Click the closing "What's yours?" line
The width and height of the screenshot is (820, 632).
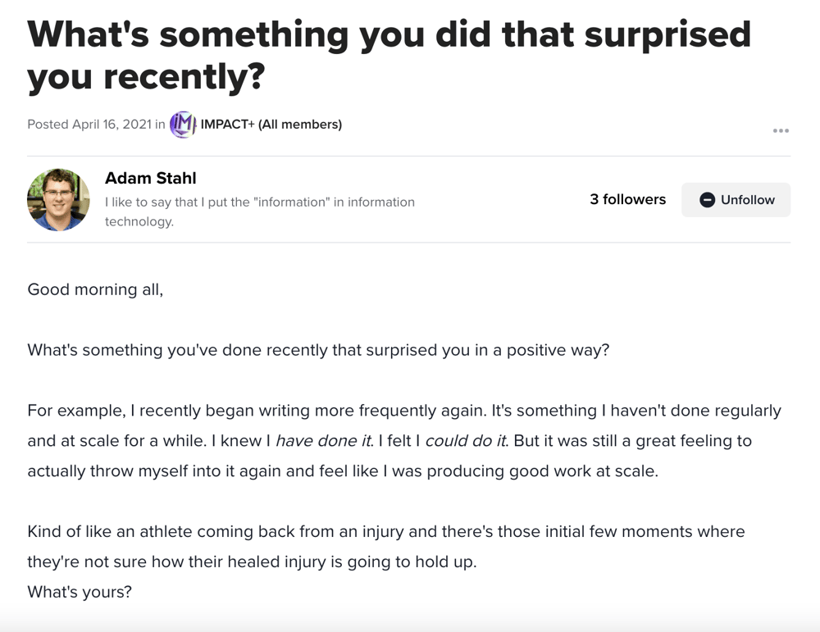80,591
